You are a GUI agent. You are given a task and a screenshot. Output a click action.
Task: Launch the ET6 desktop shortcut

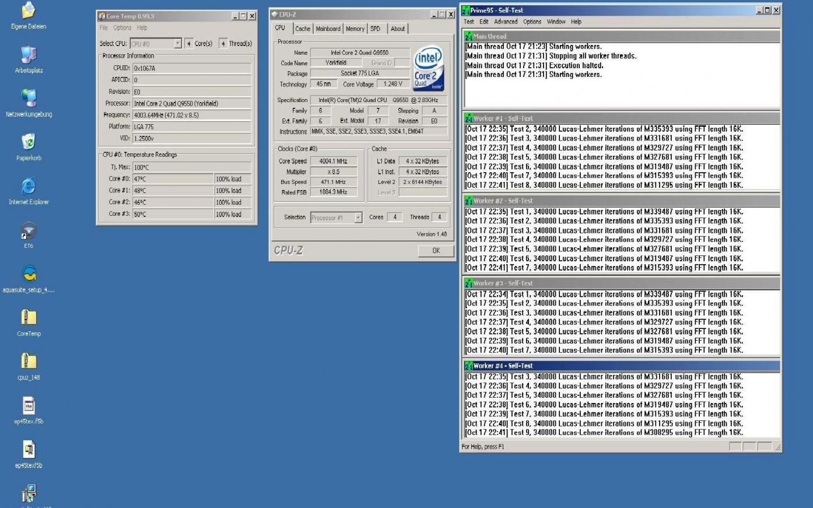pyautogui.click(x=29, y=230)
